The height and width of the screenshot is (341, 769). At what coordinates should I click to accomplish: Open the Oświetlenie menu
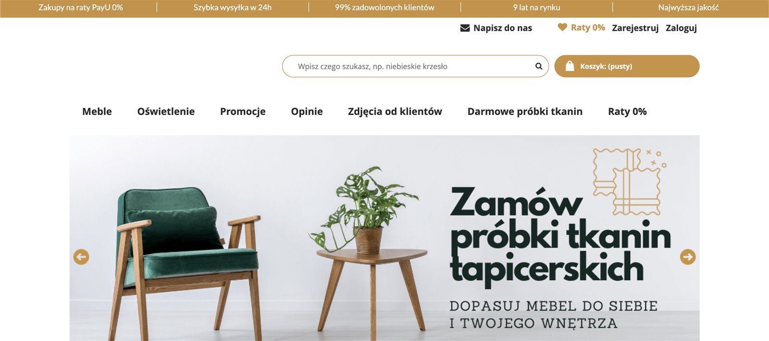point(166,111)
